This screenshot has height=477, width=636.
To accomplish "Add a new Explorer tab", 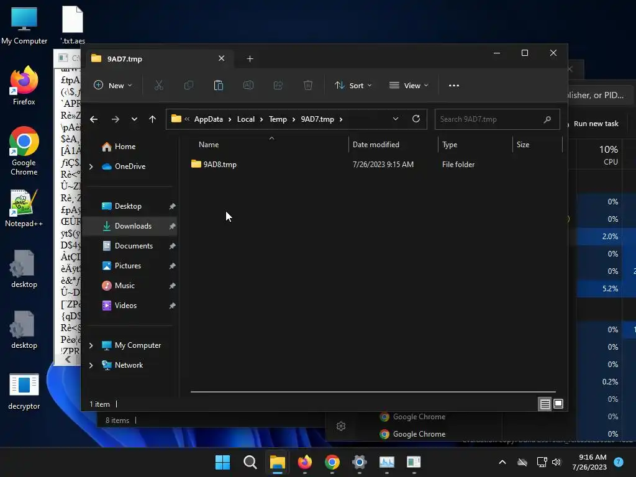I will (250, 59).
